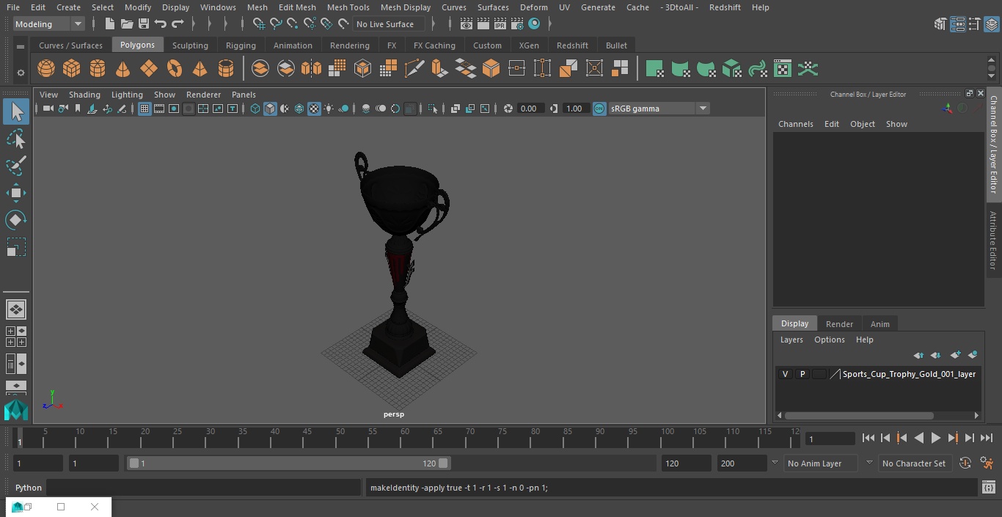
Task: Toggle use all lights bulb icon
Action: [329, 109]
